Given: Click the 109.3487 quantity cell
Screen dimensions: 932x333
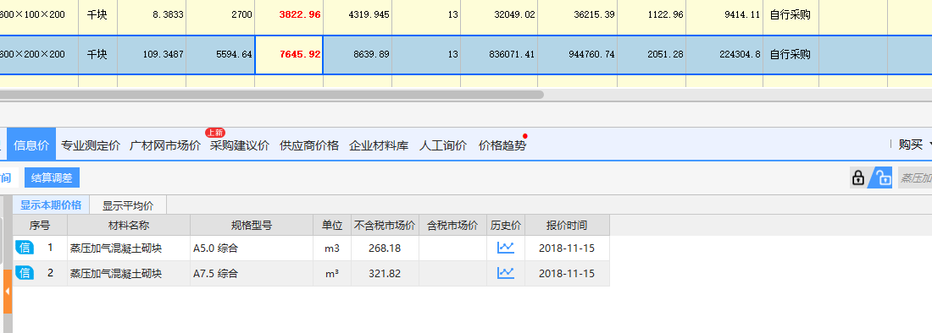Looking at the screenshot, I should pos(152,54).
